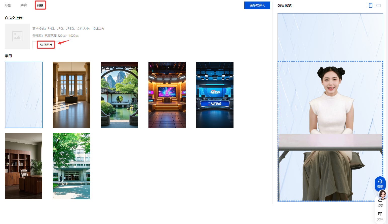388x224 pixels.
Task: Open the 背景 tab
Action: pyautogui.click(x=40, y=5)
